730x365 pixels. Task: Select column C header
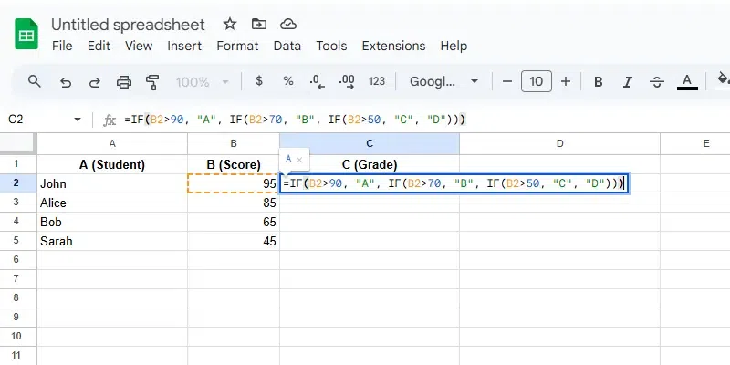coord(370,144)
